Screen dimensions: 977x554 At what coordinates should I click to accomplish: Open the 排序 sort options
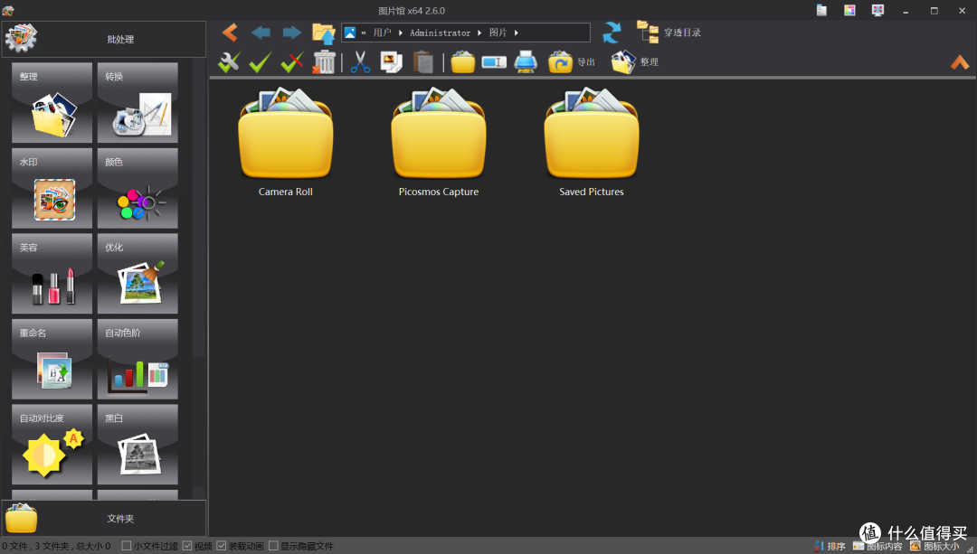(x=830, y=546)
